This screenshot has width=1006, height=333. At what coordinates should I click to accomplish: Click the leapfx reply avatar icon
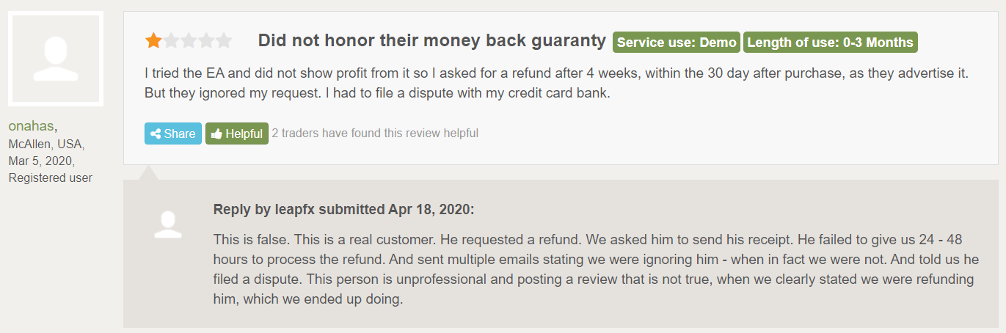tap(168, 224)
